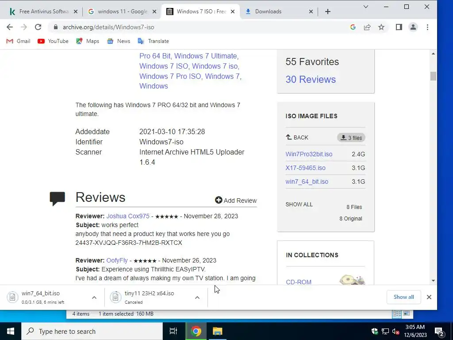Open a new tab
453x340 pixels.
[328, 12]
